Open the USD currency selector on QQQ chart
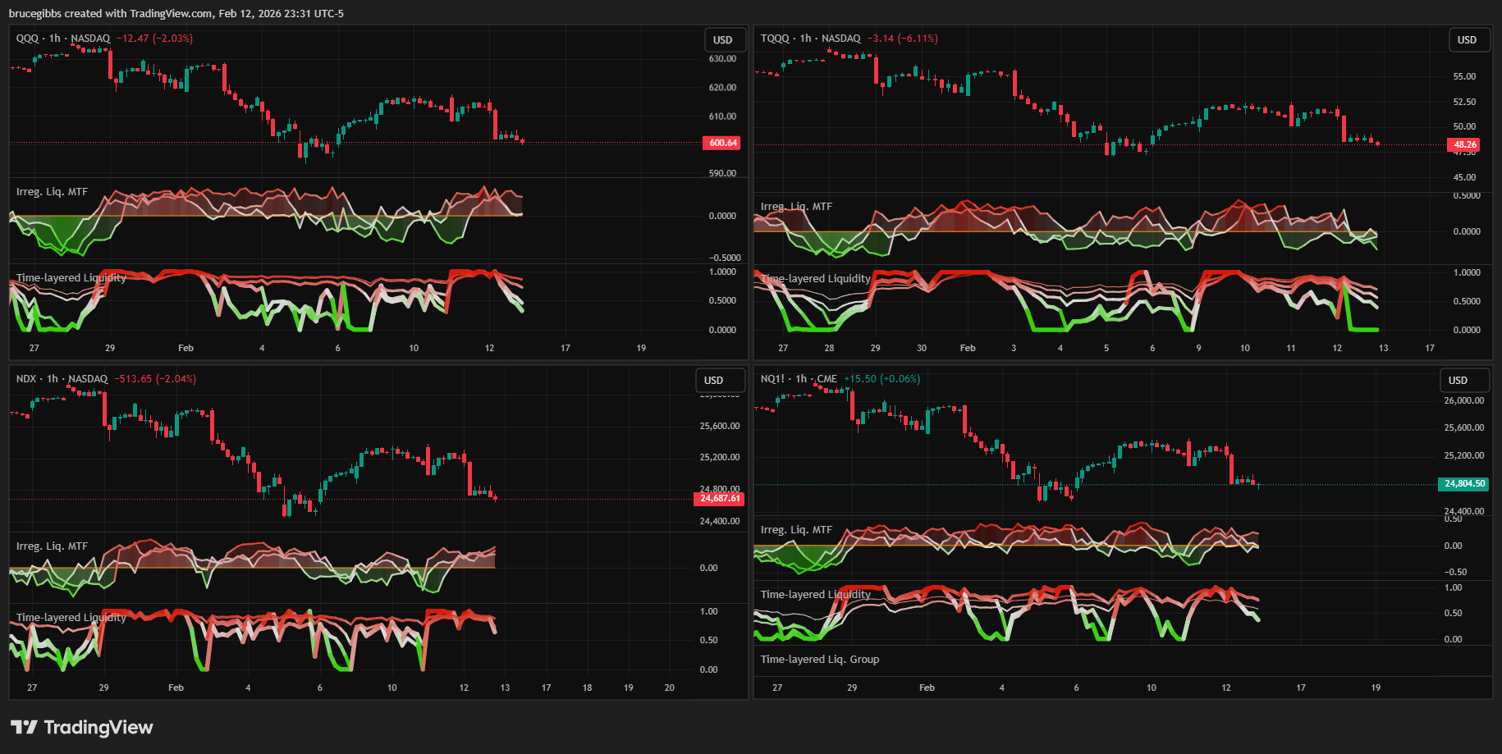Screen dimensions: 1502x754 (x=722, y=40)
